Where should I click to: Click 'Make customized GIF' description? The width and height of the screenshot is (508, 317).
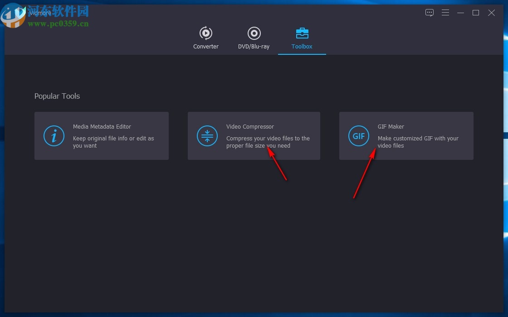click(x=418, y=142)
